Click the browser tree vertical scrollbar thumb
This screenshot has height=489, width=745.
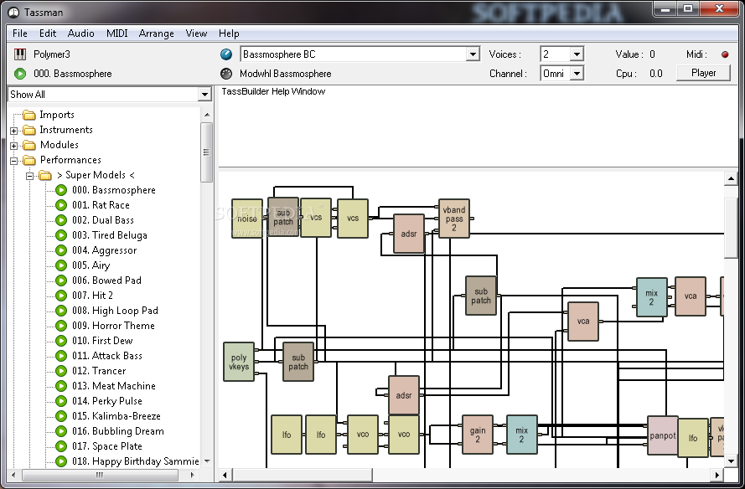click(x=206, y=152)
